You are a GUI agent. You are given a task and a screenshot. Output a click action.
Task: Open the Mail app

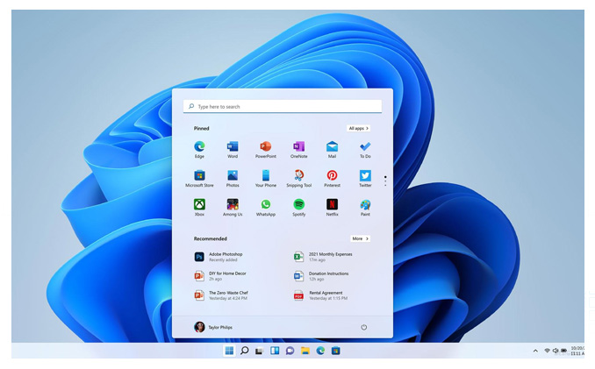pyautogui.click(x=332, y=149)
